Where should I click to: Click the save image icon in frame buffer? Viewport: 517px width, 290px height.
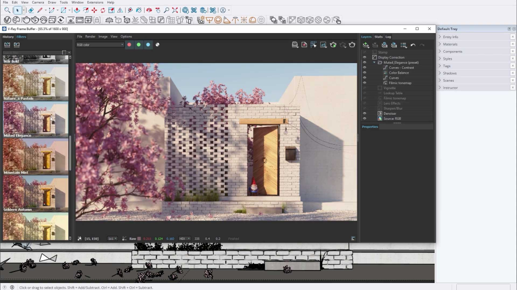(x=295, y=45)
